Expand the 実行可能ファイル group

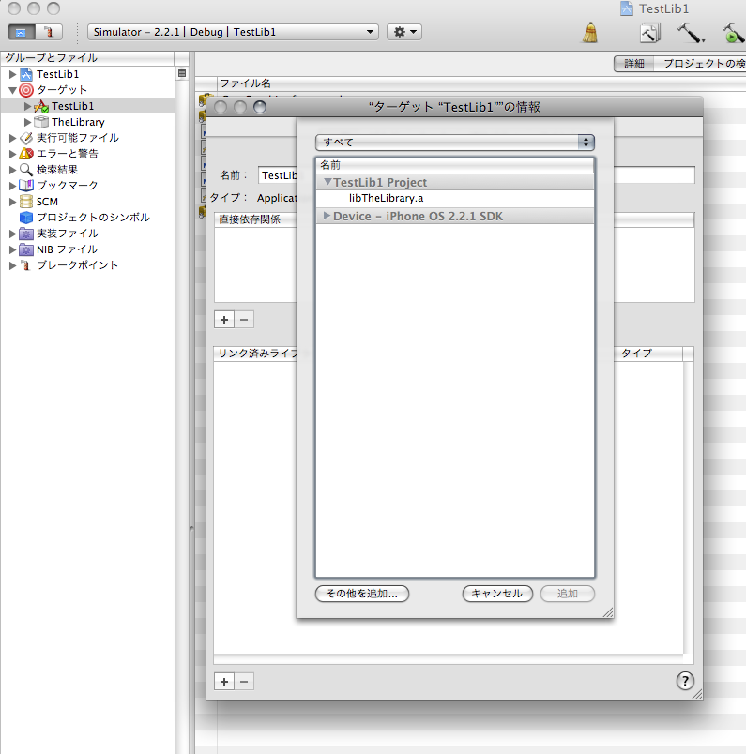(12, 138)
